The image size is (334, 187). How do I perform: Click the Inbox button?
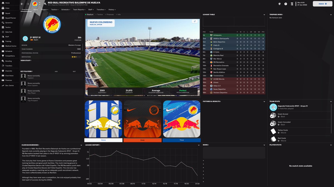[x=322, y=4]
